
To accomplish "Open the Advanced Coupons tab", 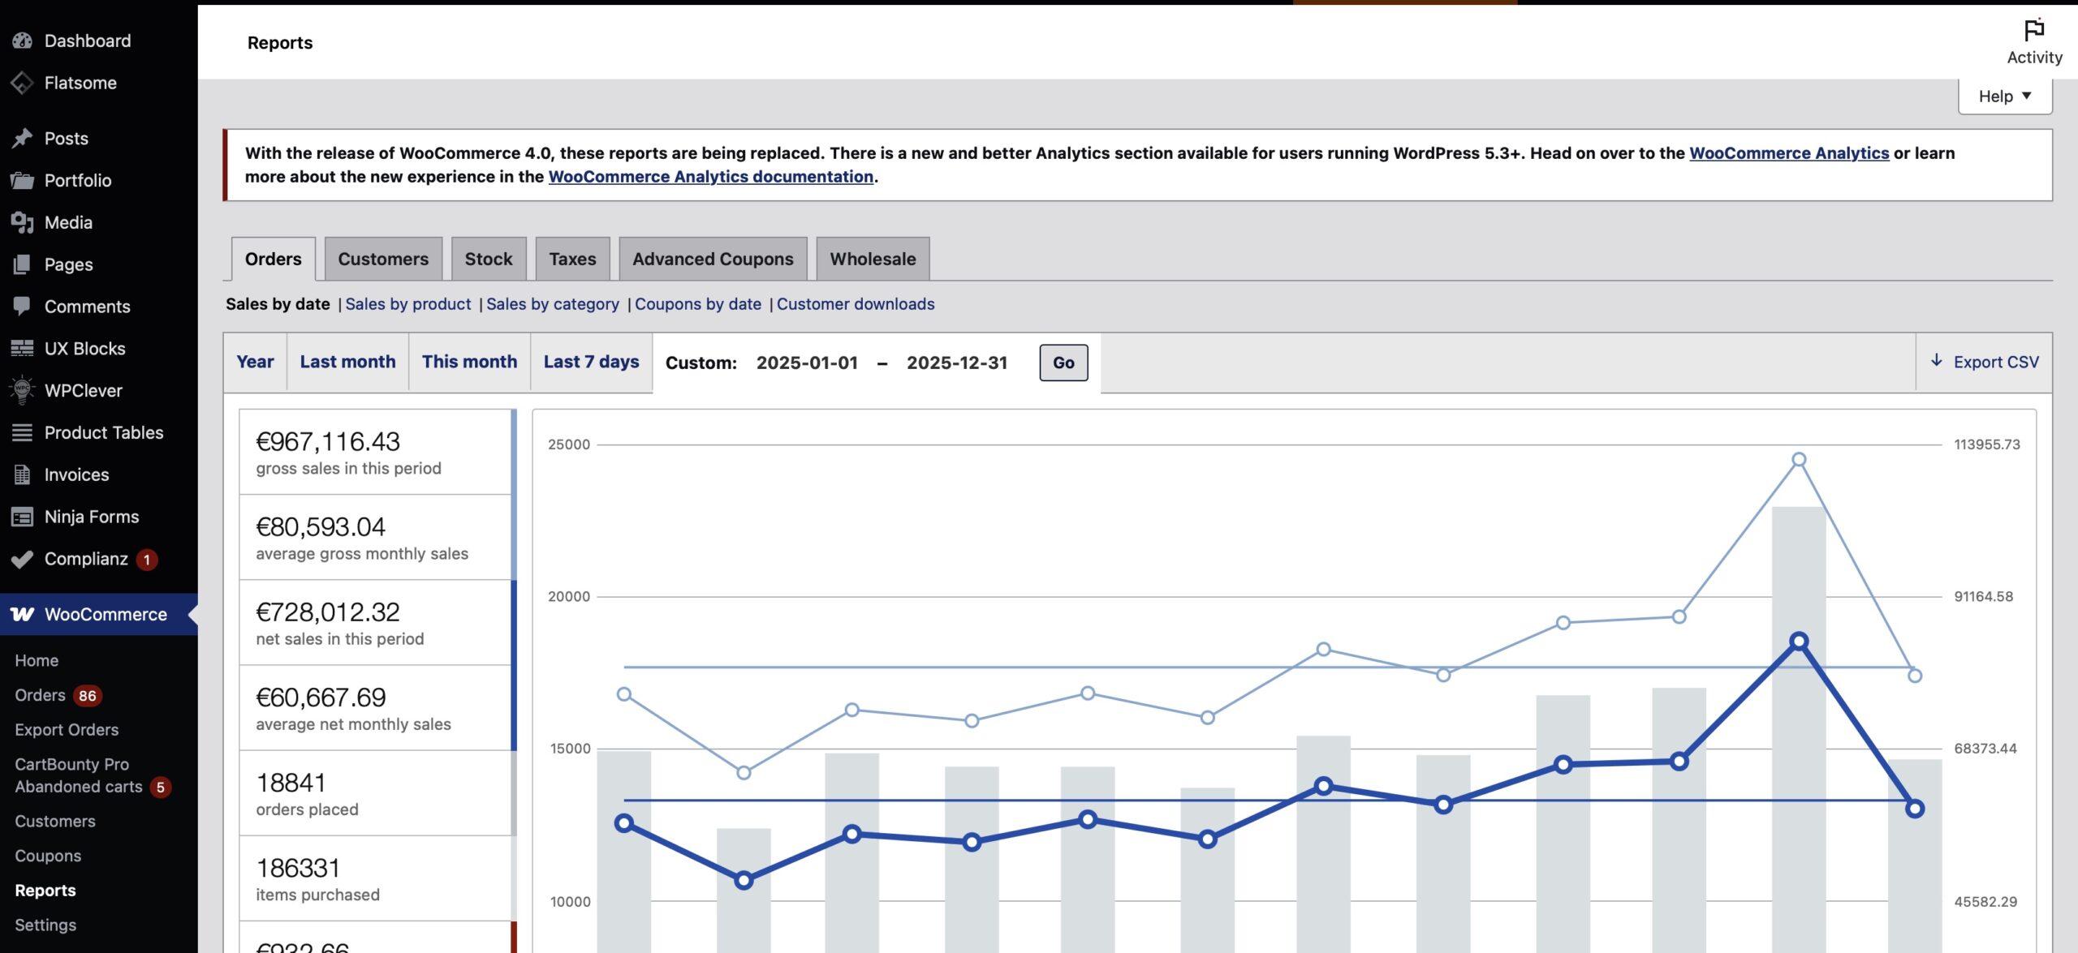I will (x=712, y=259).
